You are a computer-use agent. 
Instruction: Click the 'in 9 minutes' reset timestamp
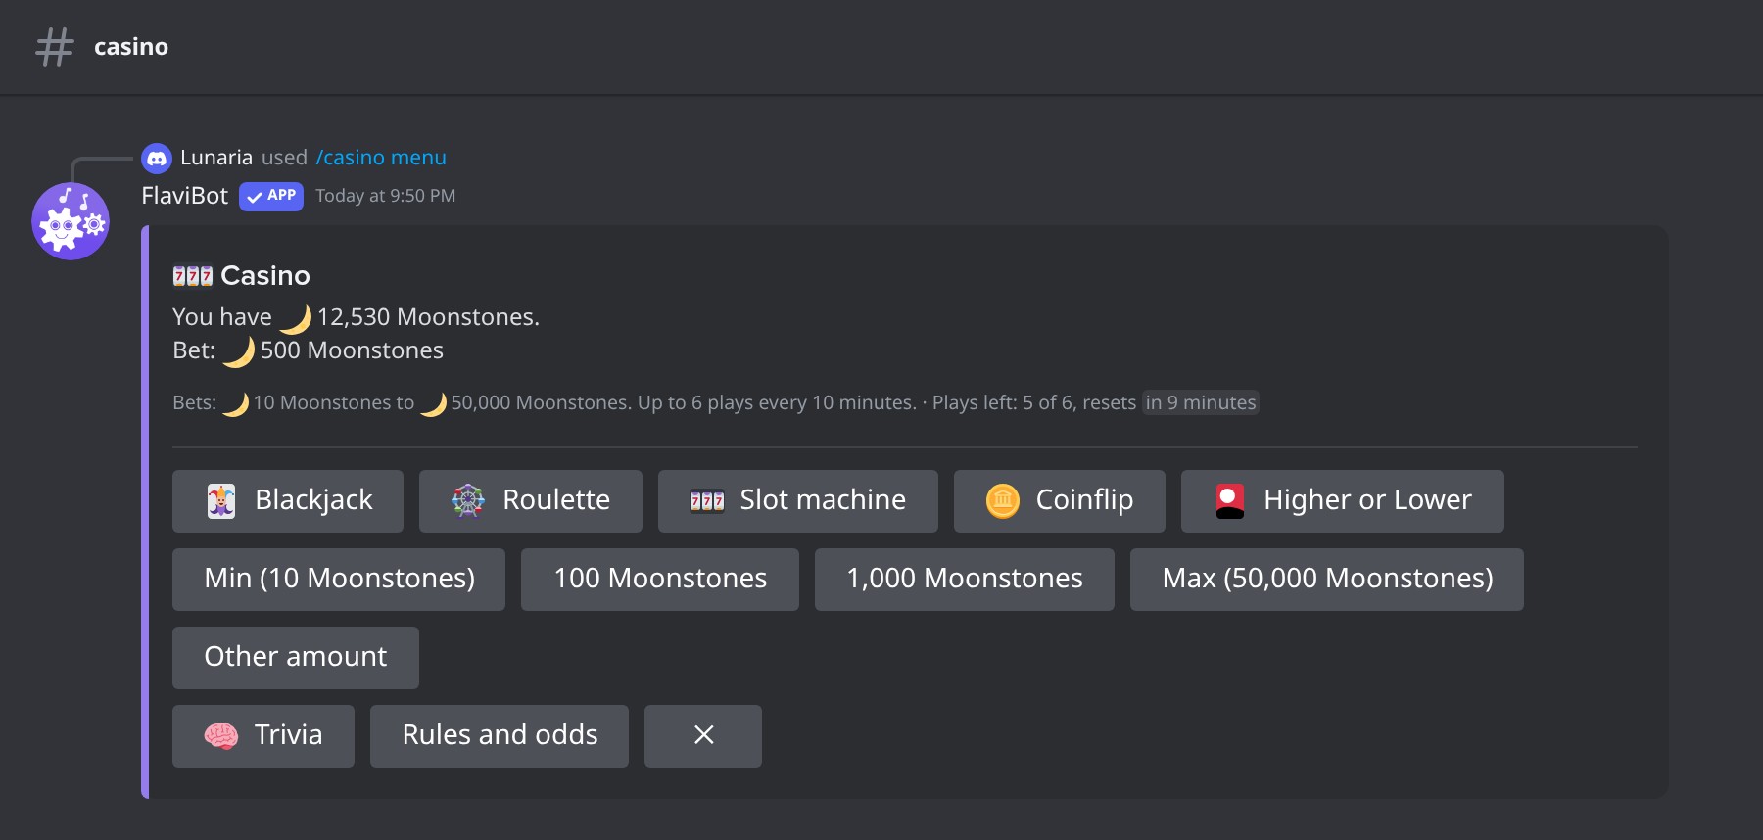click(x=1201, y=402)
